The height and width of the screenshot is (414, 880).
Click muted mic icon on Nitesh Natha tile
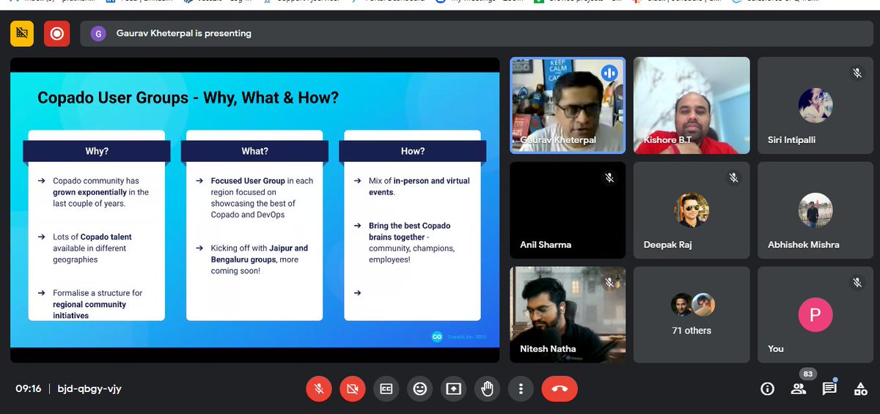click(x=609, y=283)
